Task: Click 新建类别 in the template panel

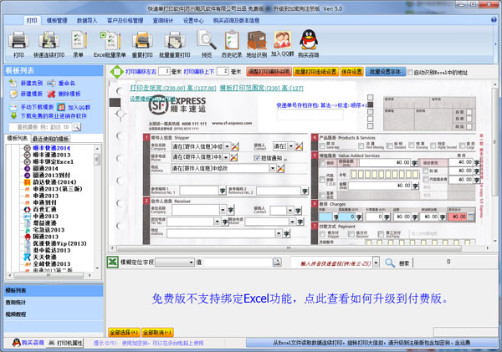Action: click(x=26, y=84)
